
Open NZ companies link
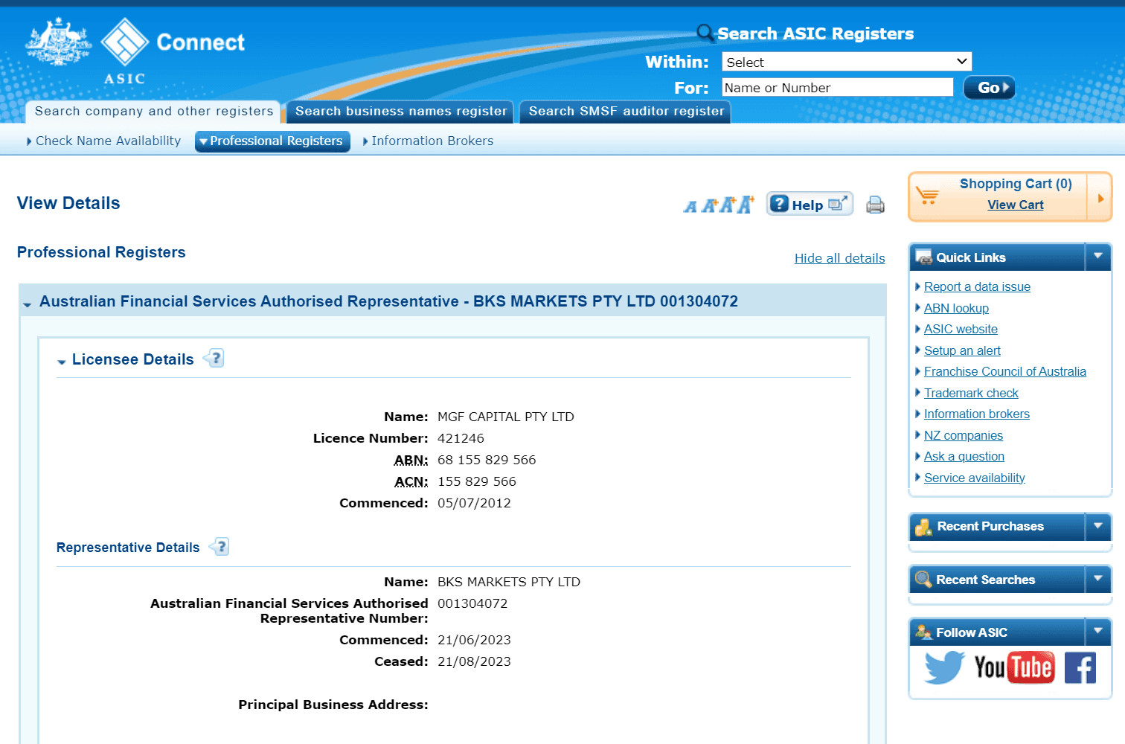[964, 435]
